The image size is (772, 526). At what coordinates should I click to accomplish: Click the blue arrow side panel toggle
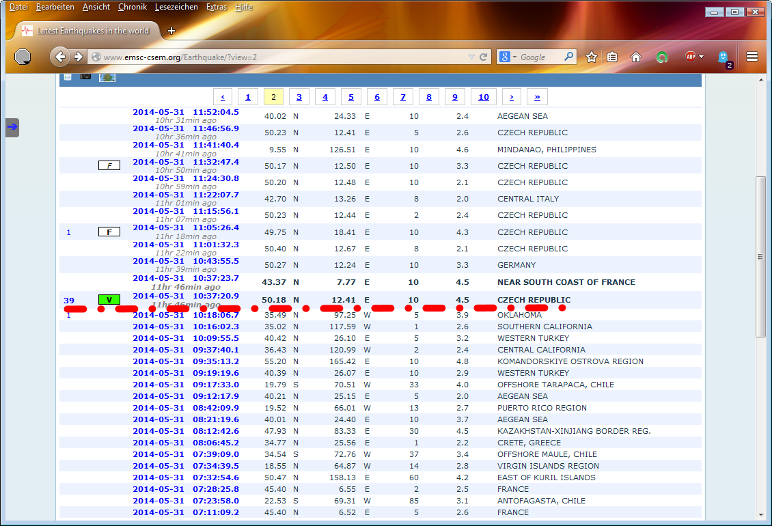(12, 127)
